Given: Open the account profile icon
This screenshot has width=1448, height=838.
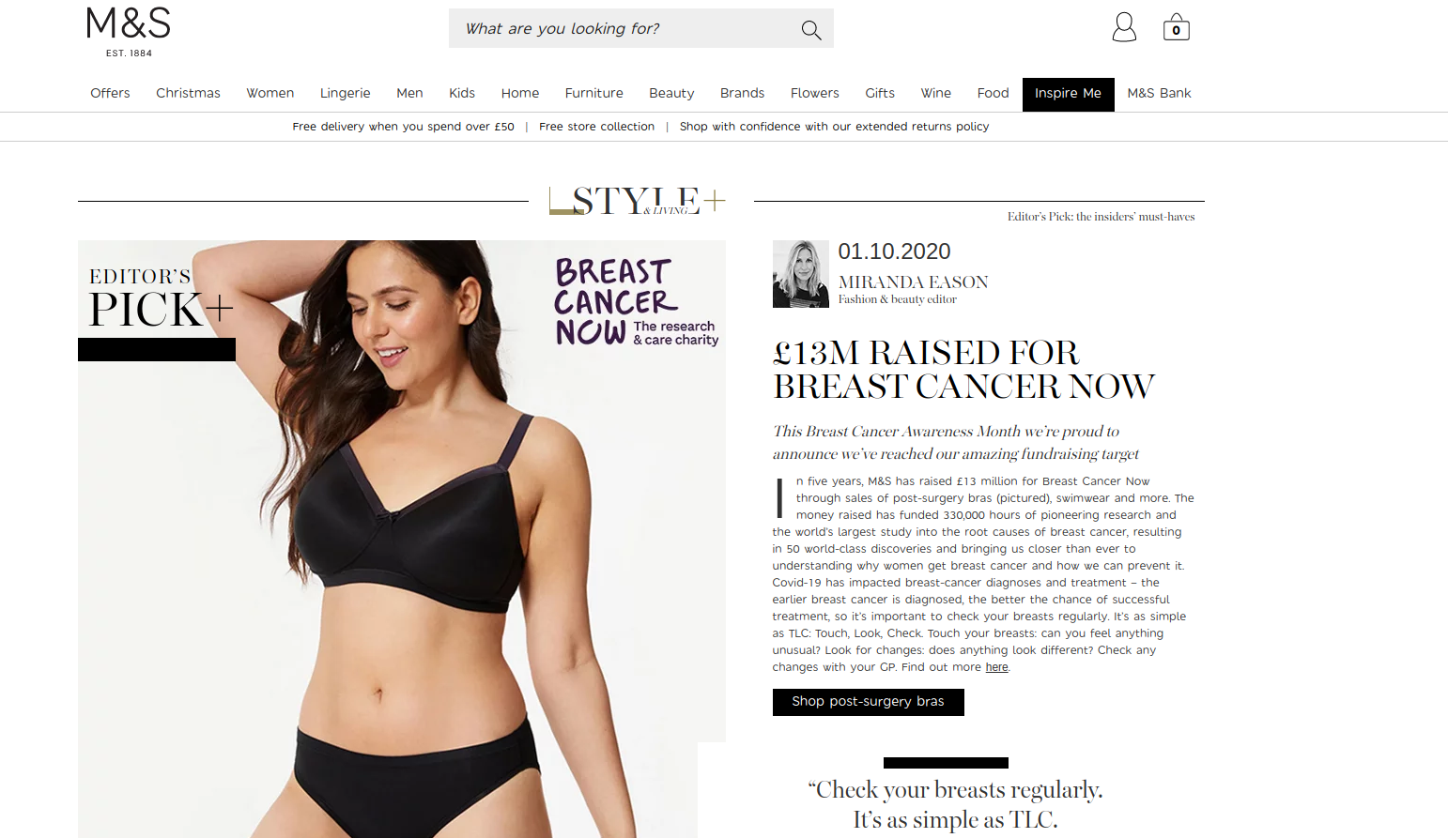Looking at the screenshot, I should point(1124,27).
